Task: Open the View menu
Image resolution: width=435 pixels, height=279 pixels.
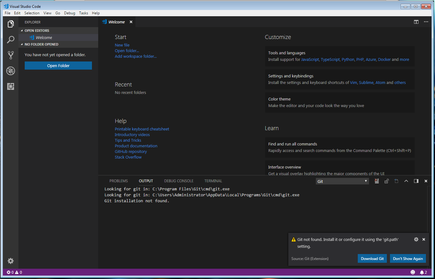Action: 48,13
